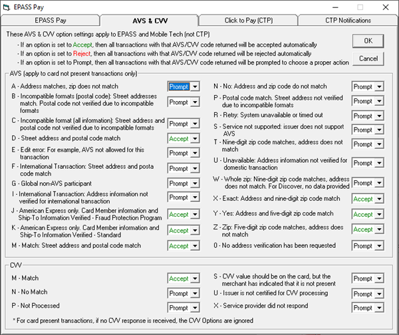This screenshot has width=399, height=335.
Task: Click the OK button
Action: (368, 41)
